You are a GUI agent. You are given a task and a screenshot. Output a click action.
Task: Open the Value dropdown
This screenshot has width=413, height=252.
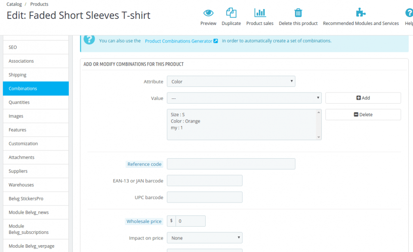pos(244,98)
